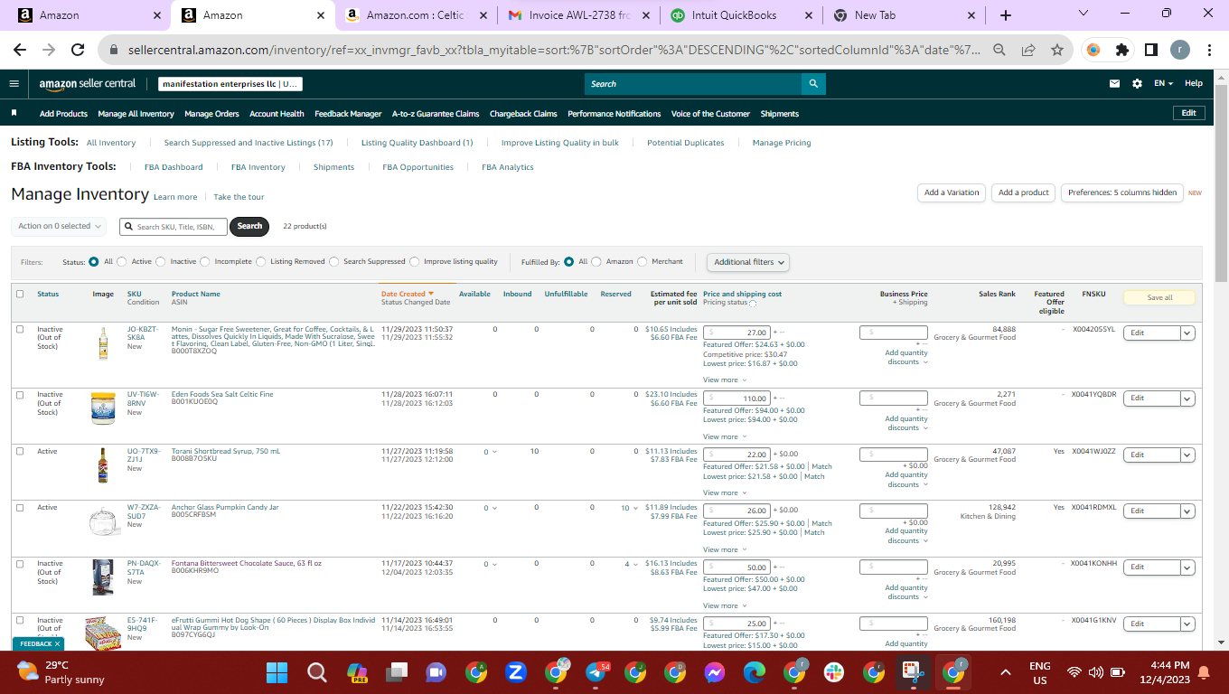Click the share page icon in address bar
Viewport: 1229px width, 694px height.
pyautogui.click(x=1028, y=51)
